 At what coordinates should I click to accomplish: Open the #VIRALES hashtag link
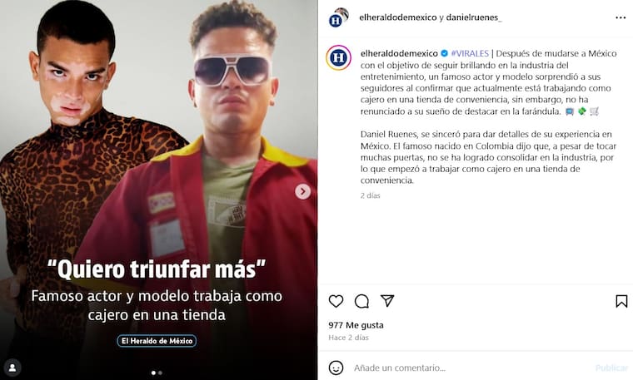[470, 53]
